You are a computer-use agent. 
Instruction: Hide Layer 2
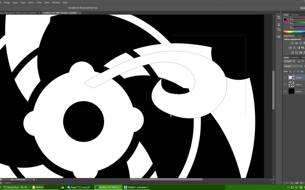[285, 91]
